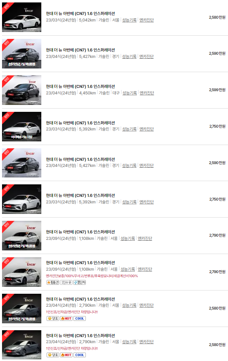Open 엔카진단 for the 5,042km listing
The image size is (228, 361).
coord(147,20)
